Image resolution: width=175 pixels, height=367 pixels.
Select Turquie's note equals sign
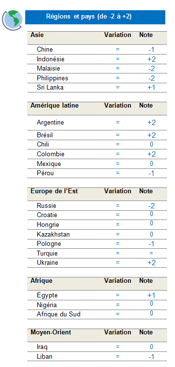[x=151, y=253]
